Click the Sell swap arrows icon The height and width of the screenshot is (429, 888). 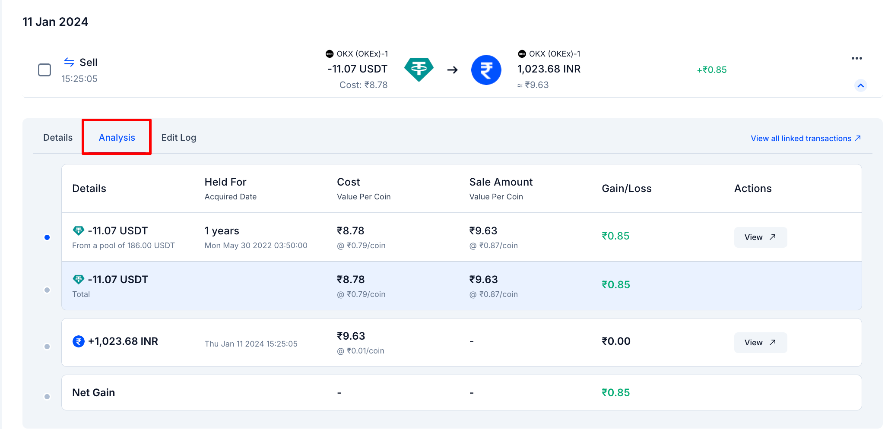click(69, 62)
